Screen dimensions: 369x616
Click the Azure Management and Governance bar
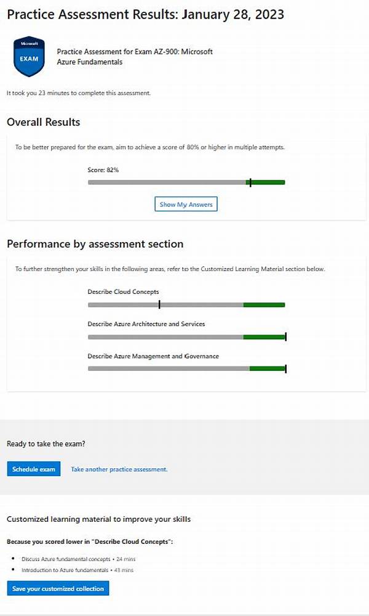(x=186, y=369)
